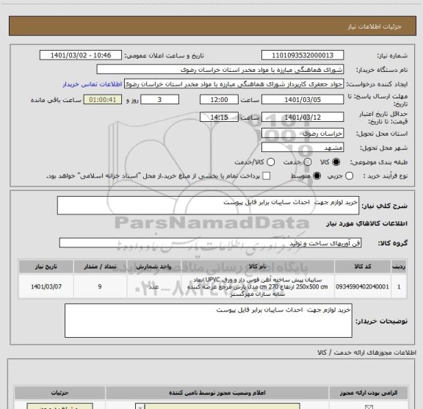Click the quantity cell showing 9
423x409 pixels.
click(100, 286)
